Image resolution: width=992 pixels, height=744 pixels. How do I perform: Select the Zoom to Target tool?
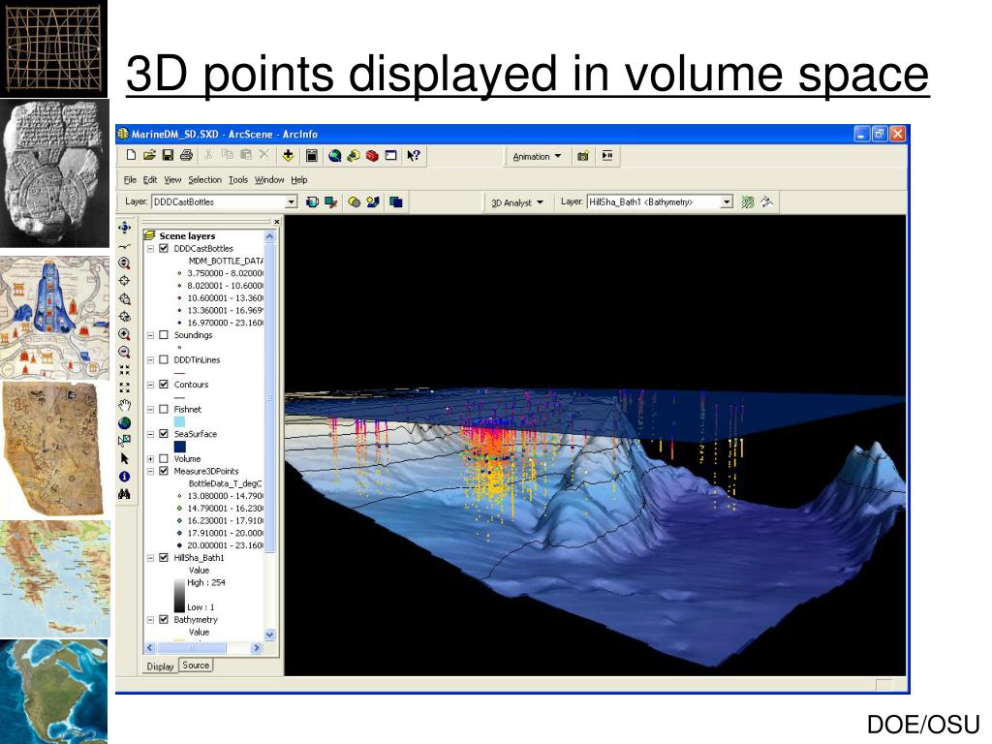pyautogui.click(x=125, y=299)
